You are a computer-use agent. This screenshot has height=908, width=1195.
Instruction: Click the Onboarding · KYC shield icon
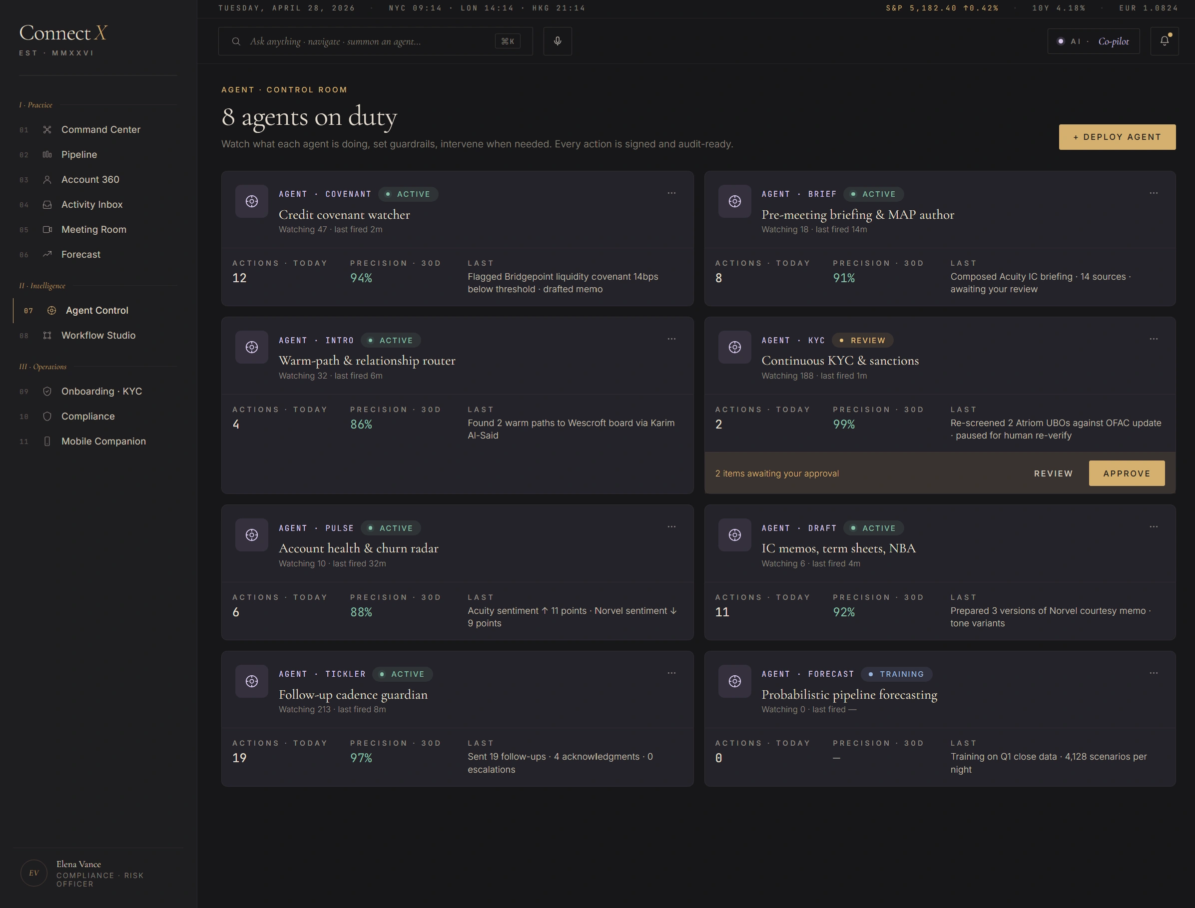click(47, 391)
